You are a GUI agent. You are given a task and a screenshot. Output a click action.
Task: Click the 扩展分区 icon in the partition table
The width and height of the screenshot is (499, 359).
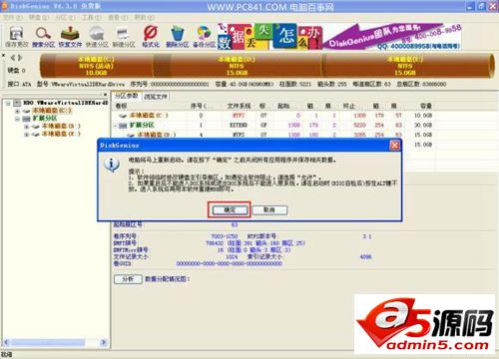(123, 126)
